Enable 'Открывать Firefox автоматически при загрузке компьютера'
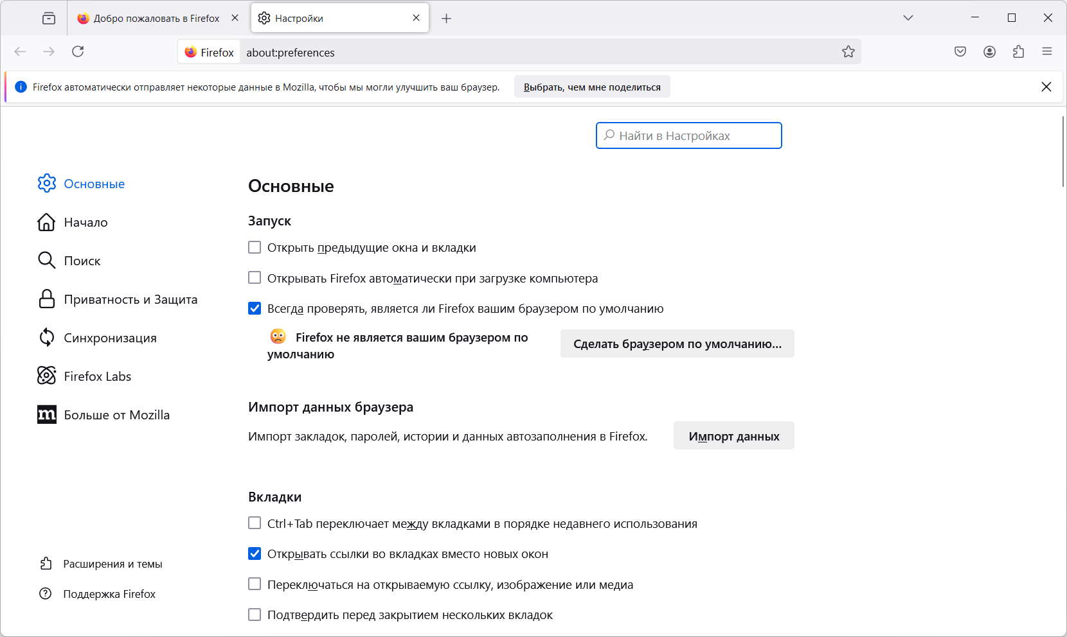The width and height of the screenshot is (1067, 637). point(255,278)
